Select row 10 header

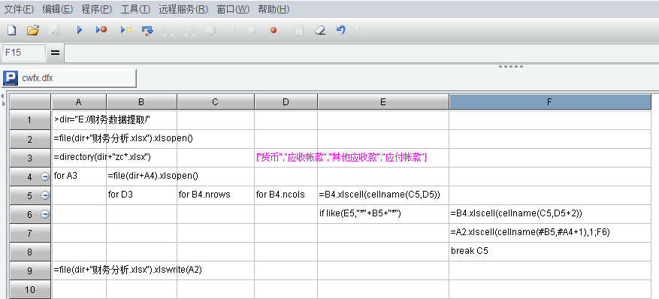30,290
